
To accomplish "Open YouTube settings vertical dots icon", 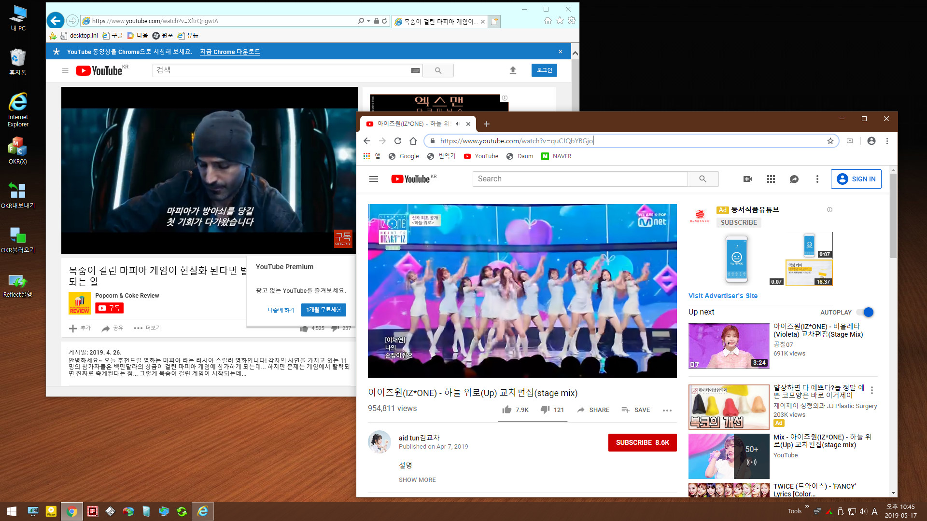I will click(x=817, y=179).
